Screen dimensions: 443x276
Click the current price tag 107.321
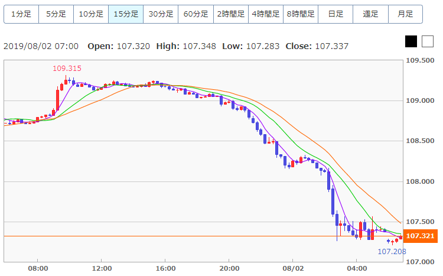tap(421, 236)
